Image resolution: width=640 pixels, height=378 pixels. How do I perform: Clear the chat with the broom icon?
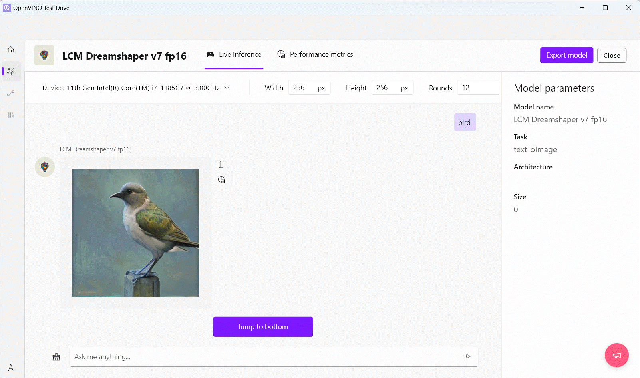coord(56,357)
